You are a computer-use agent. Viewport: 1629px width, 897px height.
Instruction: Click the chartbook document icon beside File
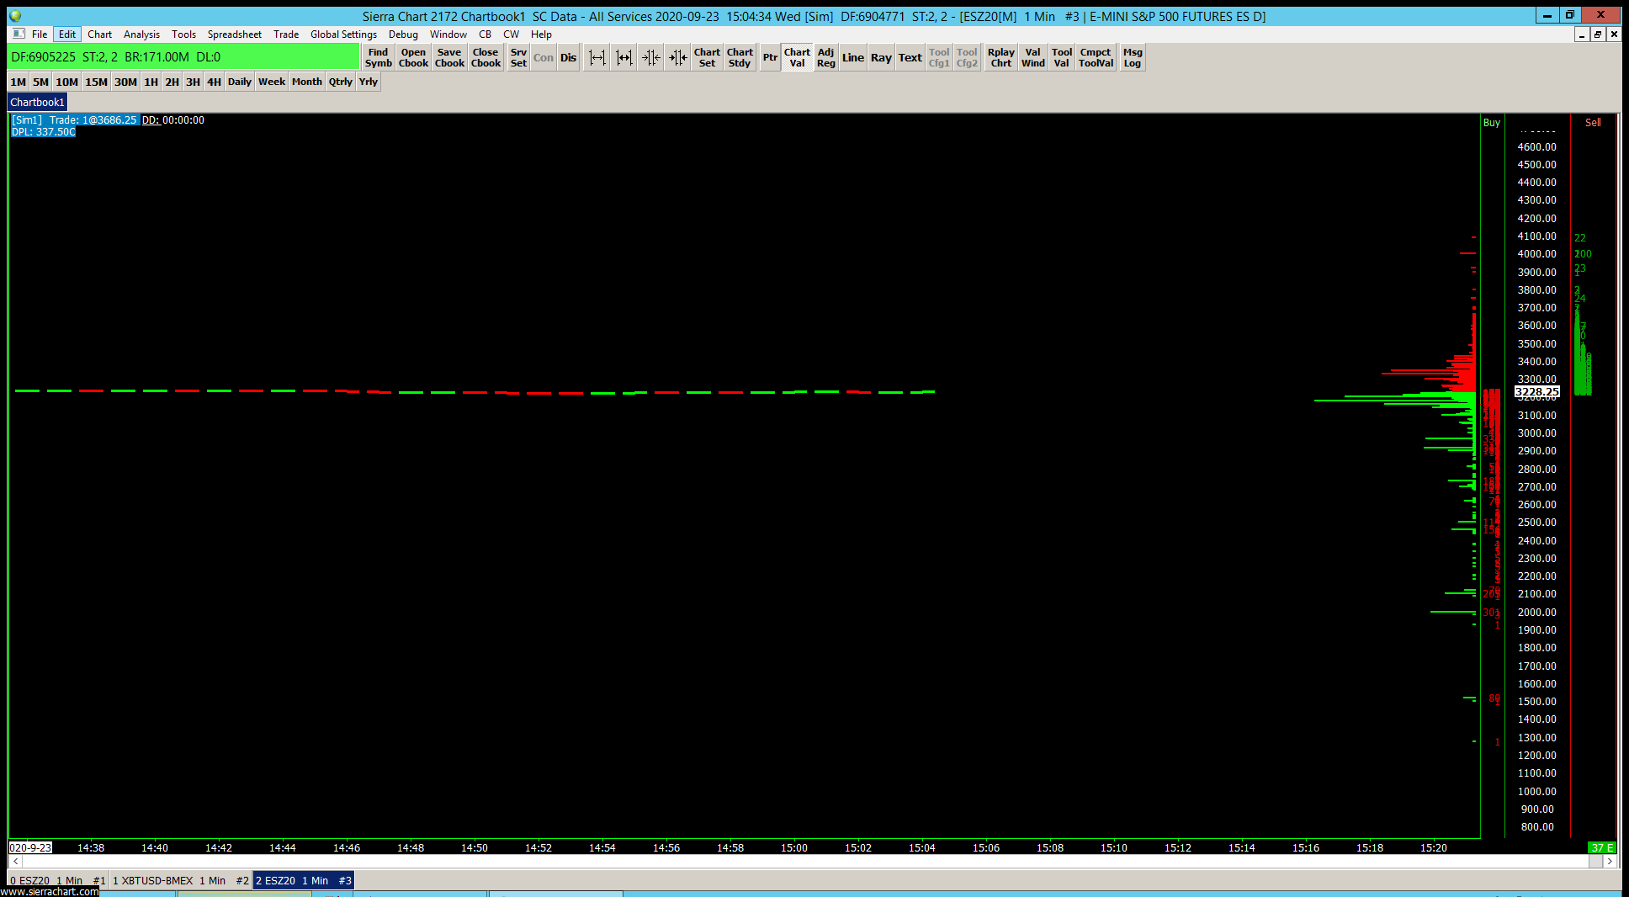[x=19, y=34]
